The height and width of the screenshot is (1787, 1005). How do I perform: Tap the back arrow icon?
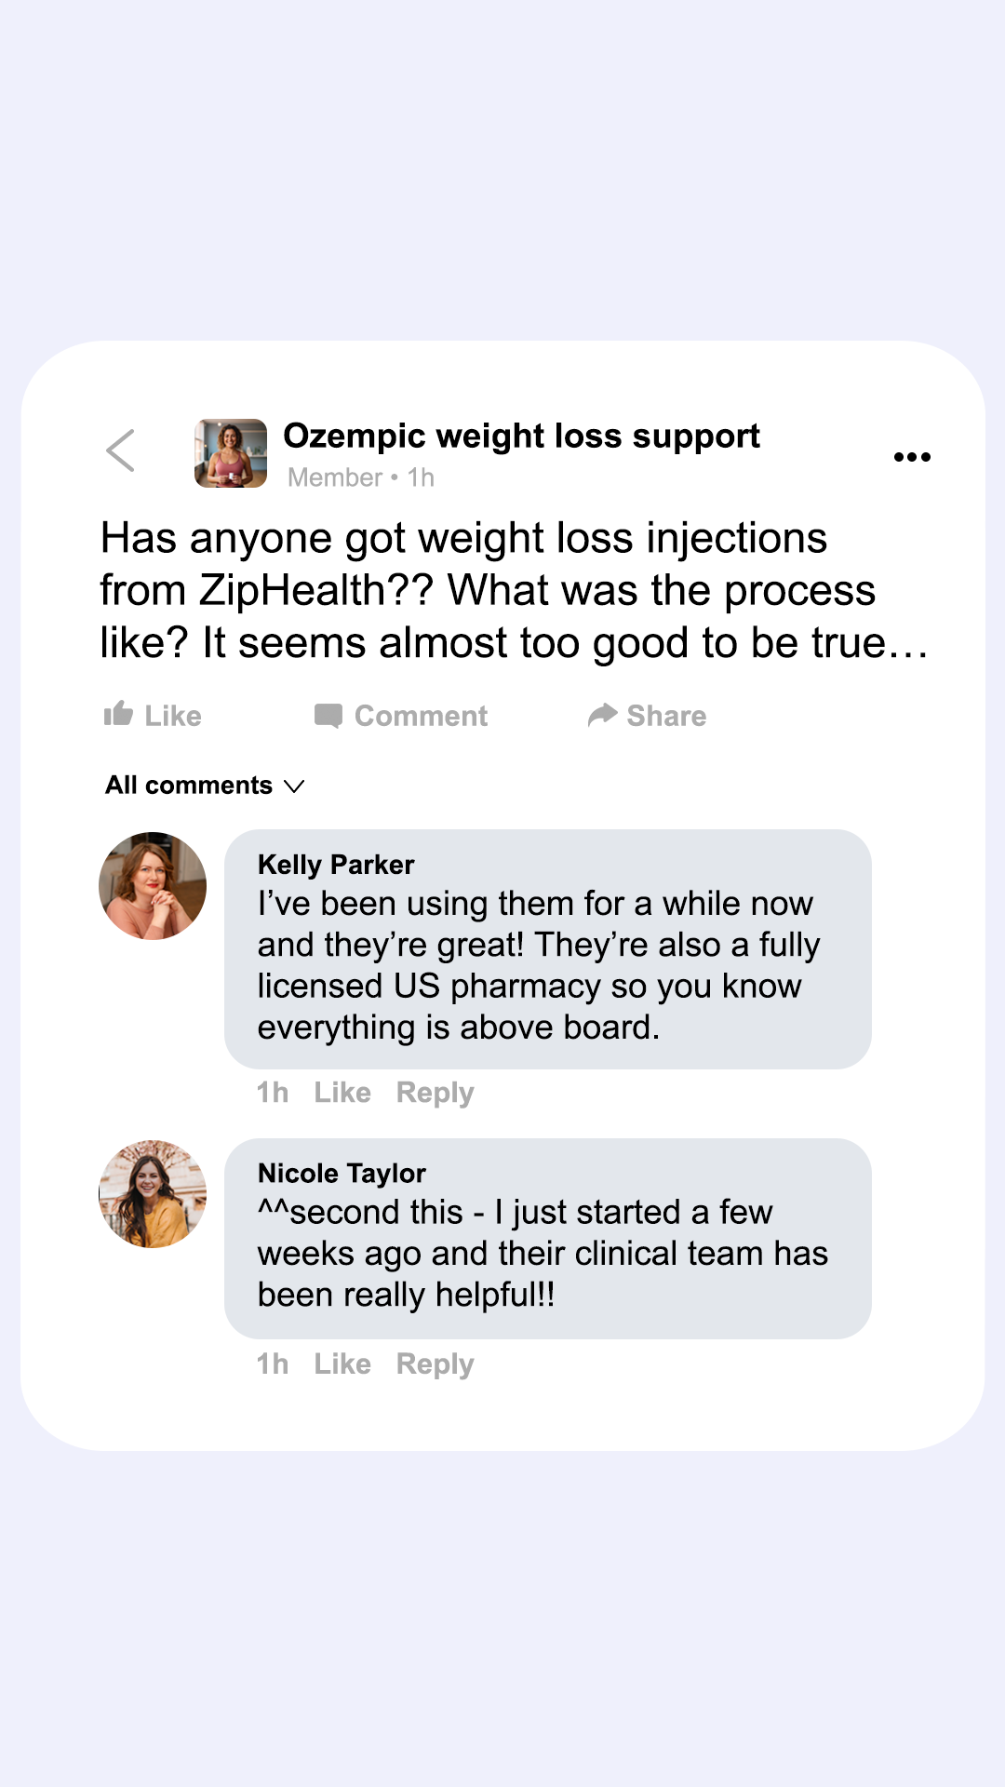coord(121,451)
